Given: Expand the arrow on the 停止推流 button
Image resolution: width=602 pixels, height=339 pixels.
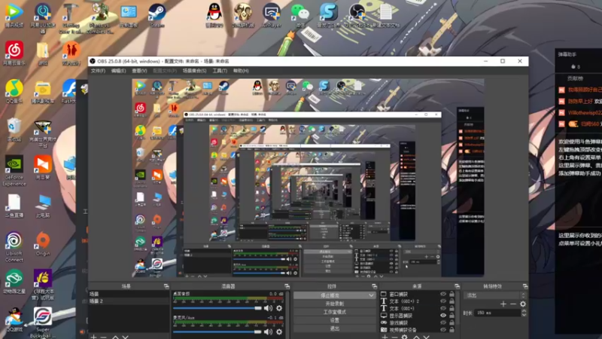Looking at the screenshot, I should [x=371, y=295].
